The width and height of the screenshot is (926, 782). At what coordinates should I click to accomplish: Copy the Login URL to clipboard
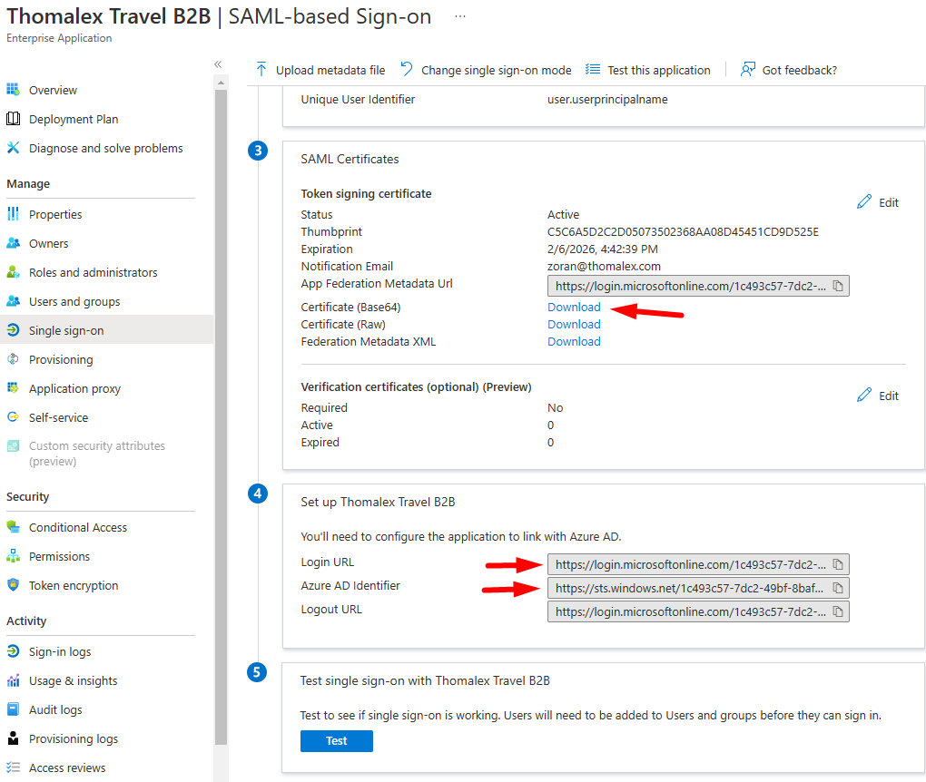pos(838,564)
